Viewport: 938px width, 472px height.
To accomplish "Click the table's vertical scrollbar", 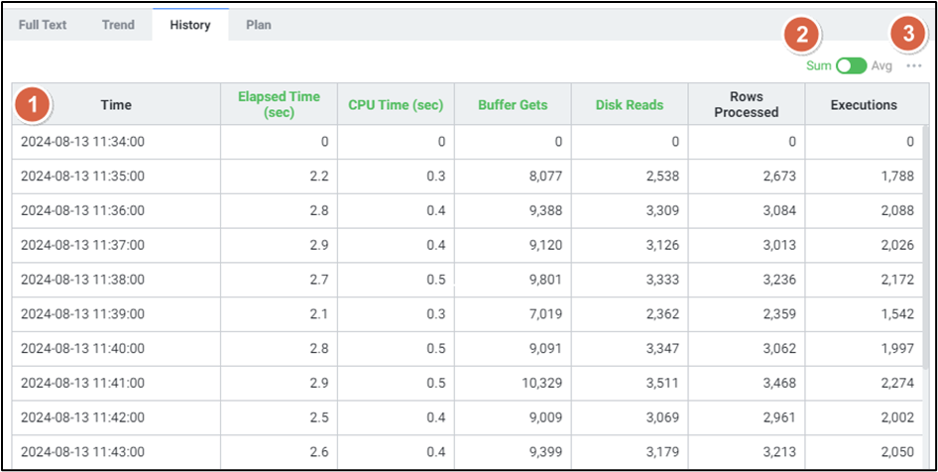I will point(925,297).
